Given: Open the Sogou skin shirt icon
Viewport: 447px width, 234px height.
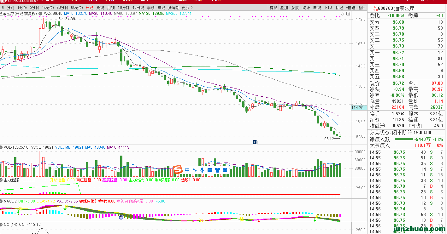Looking at the screenshot, I should pos(217,170).
